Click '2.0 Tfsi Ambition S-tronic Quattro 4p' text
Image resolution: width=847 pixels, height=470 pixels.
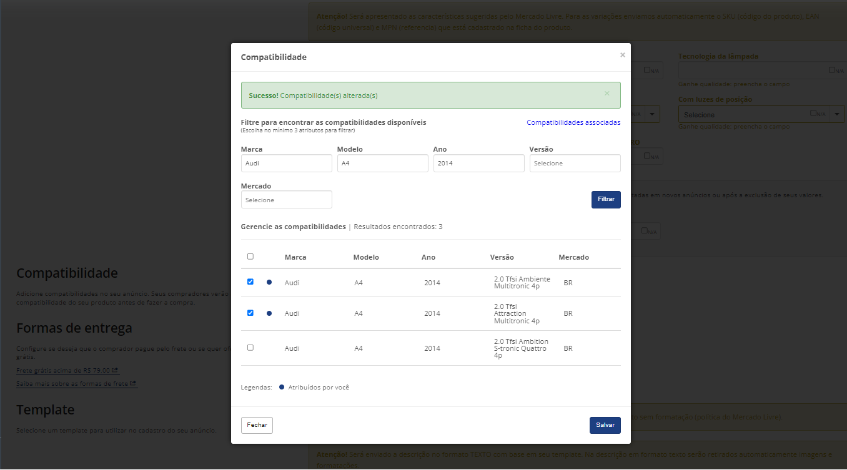tap(521, 348)
